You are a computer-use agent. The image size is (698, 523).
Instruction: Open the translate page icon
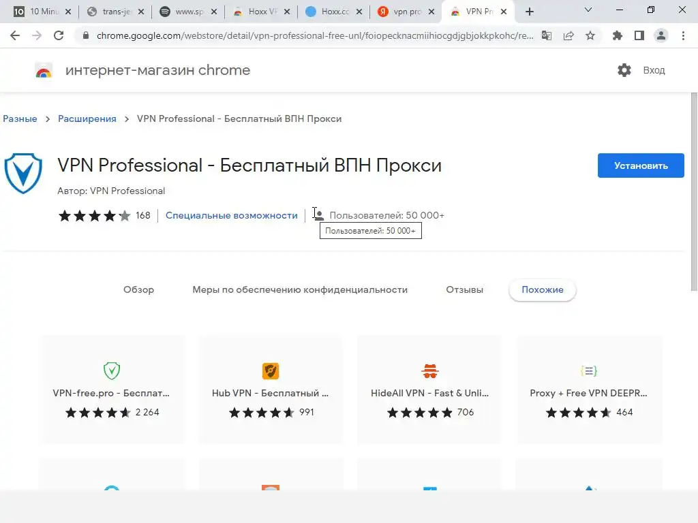547,35
